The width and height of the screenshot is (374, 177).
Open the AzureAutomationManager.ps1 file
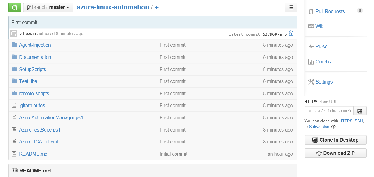point(51,117)
